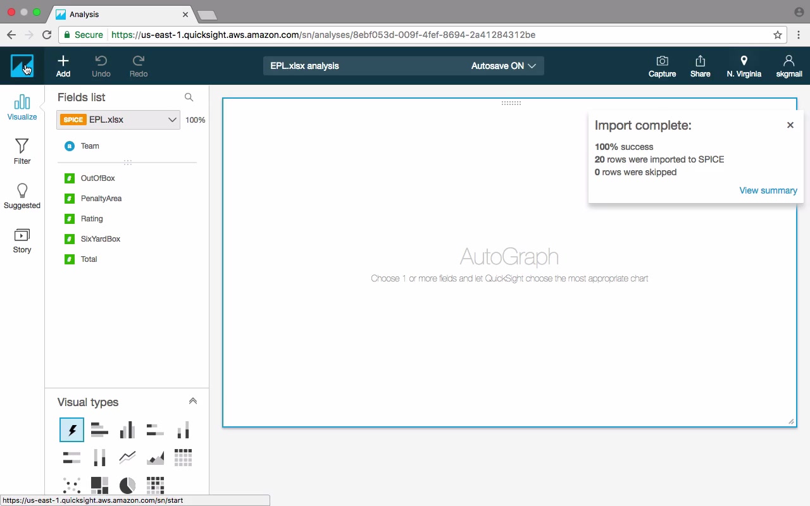810x506 pixels.
Task: Choose the heat map visual type
Action: [x=155, y=485]
